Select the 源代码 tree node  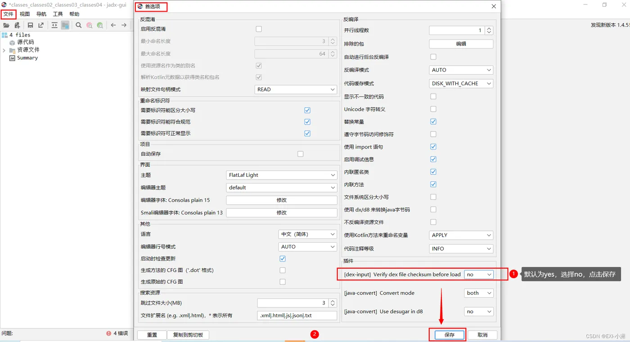pyautogui.click(x=26, y=42)
